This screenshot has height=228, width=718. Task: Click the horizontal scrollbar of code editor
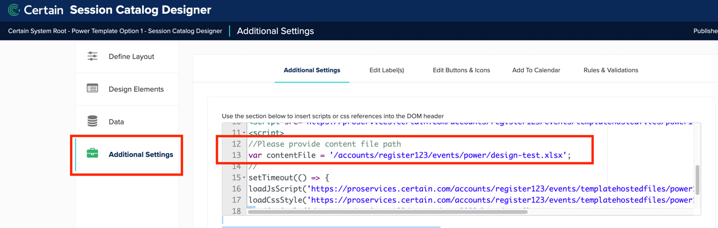(x=387, y=212)
